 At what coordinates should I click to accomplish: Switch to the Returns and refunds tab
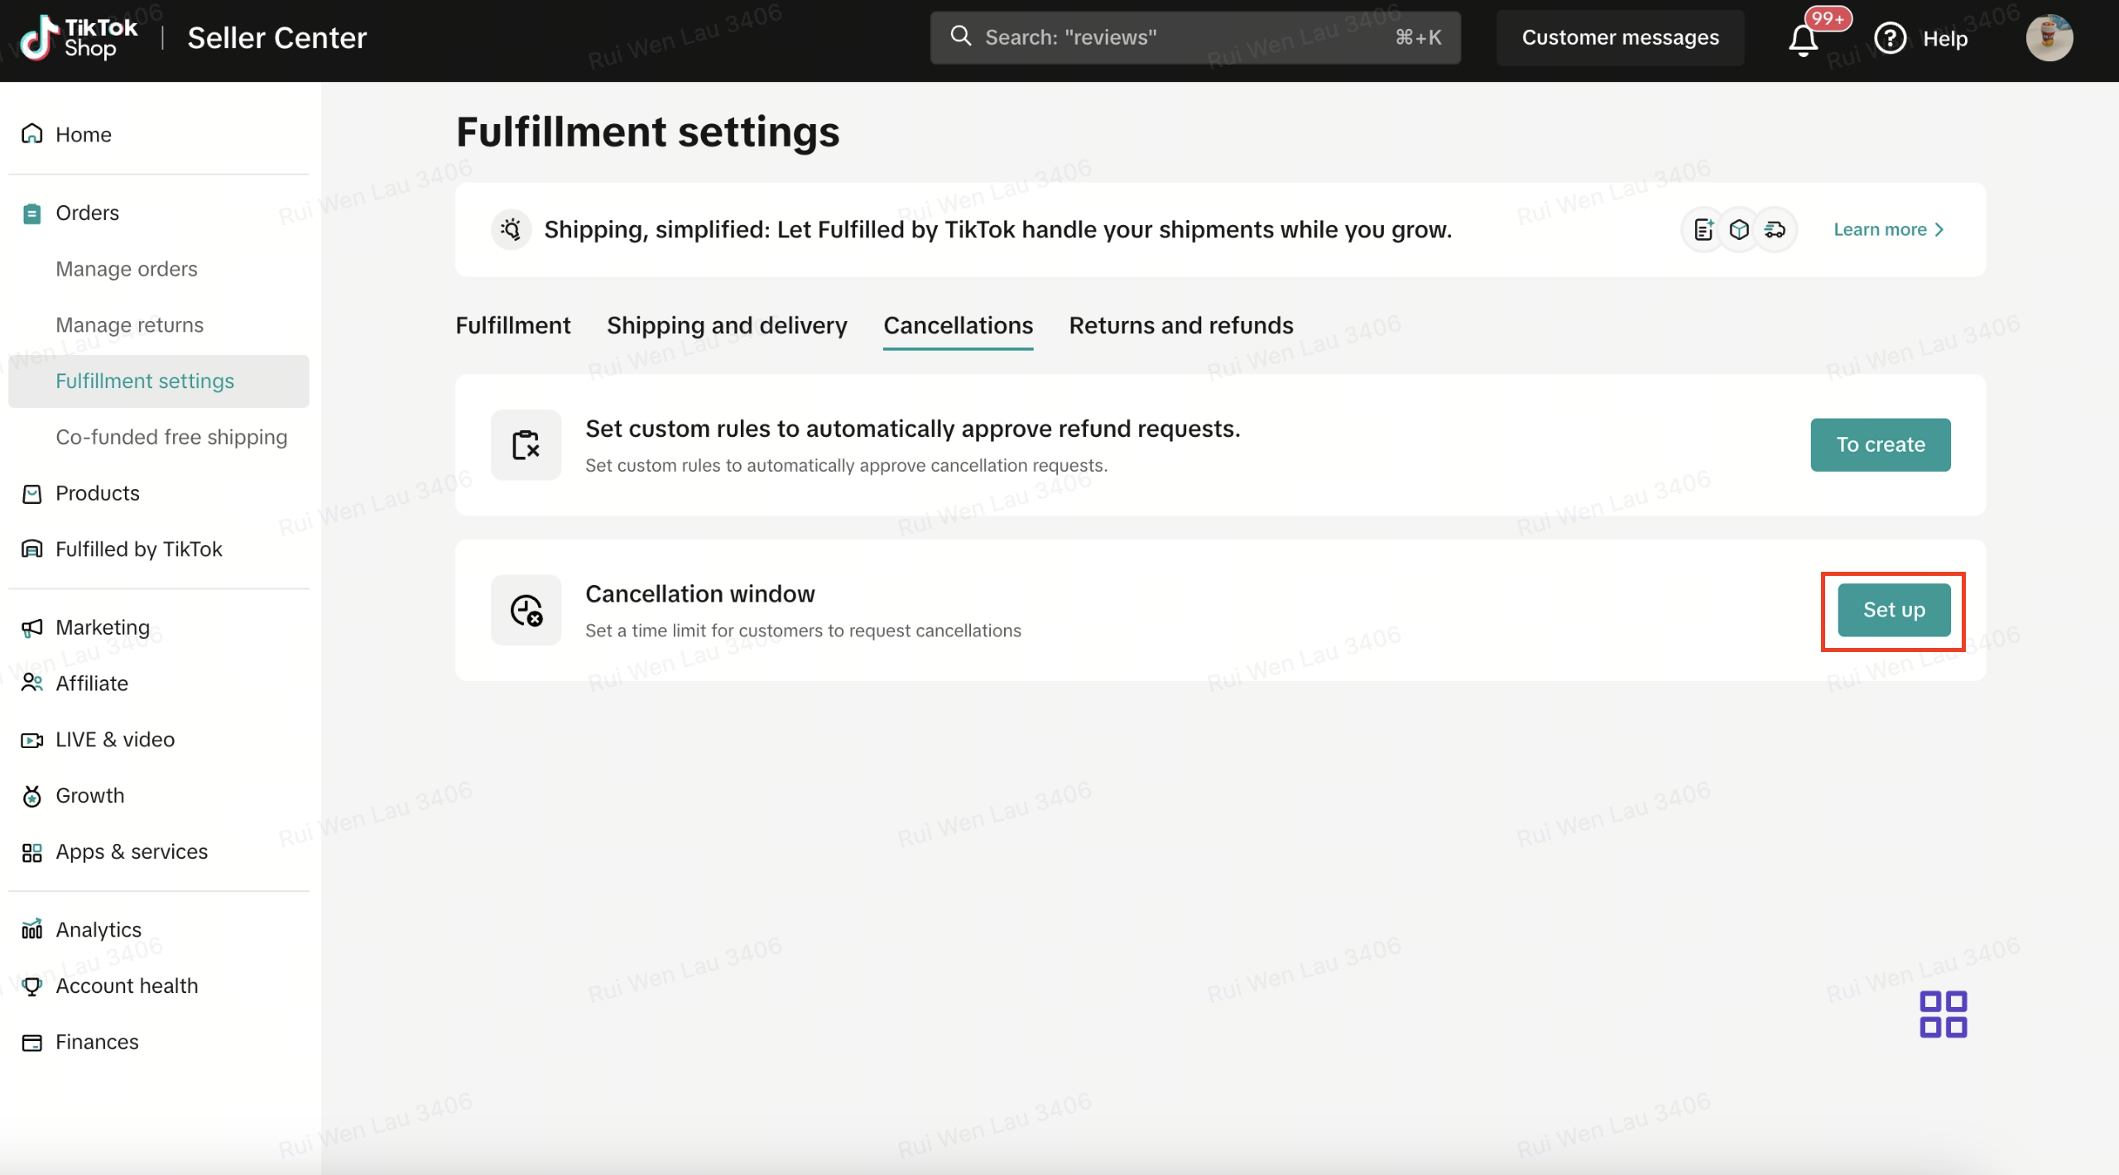[1180, 325]
